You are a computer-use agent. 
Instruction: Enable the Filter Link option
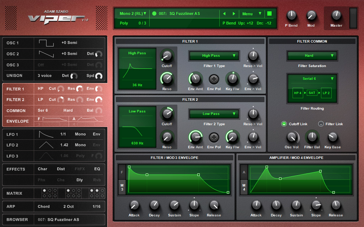tap(321, 124)
